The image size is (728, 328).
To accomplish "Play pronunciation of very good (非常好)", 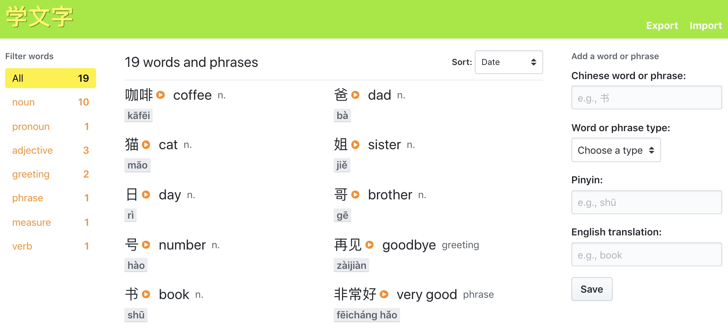I will [x=384, y=294].
